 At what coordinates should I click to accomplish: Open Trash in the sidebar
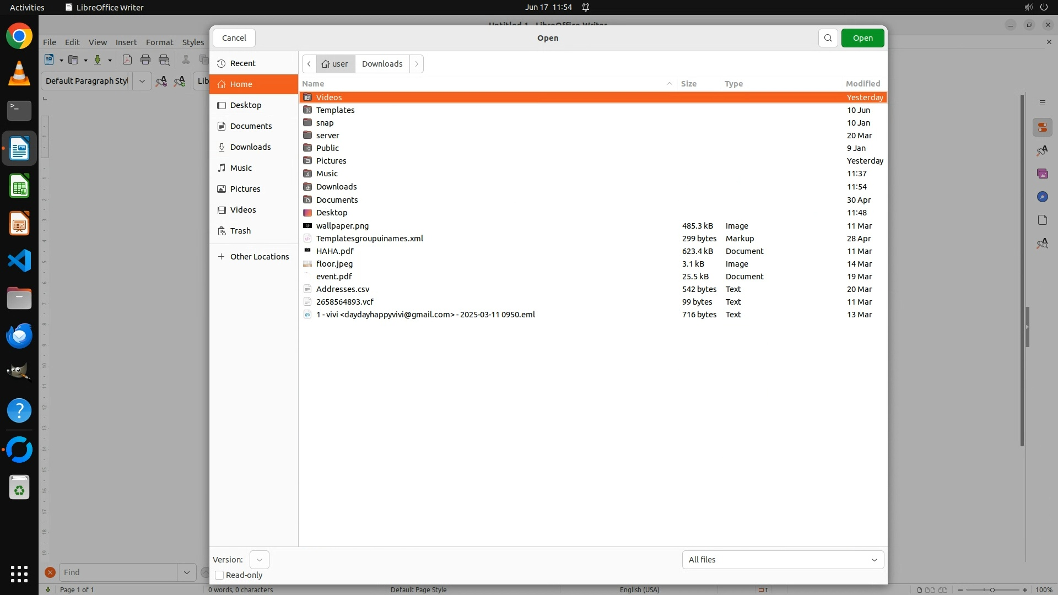(x=240, y=231)
